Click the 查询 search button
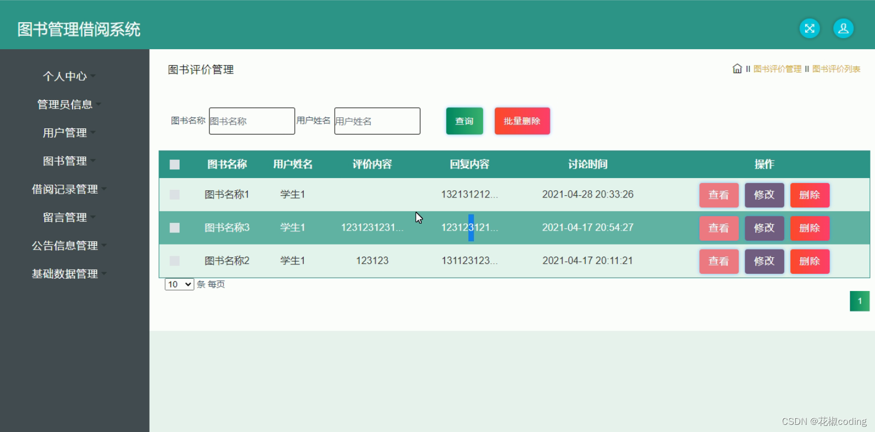Image resolution: width=875 pixels, height=432 pixels. click(464, 121)
